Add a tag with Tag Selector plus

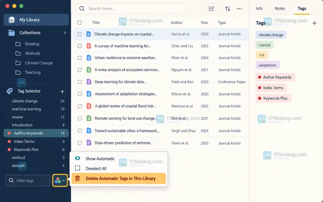62,91
